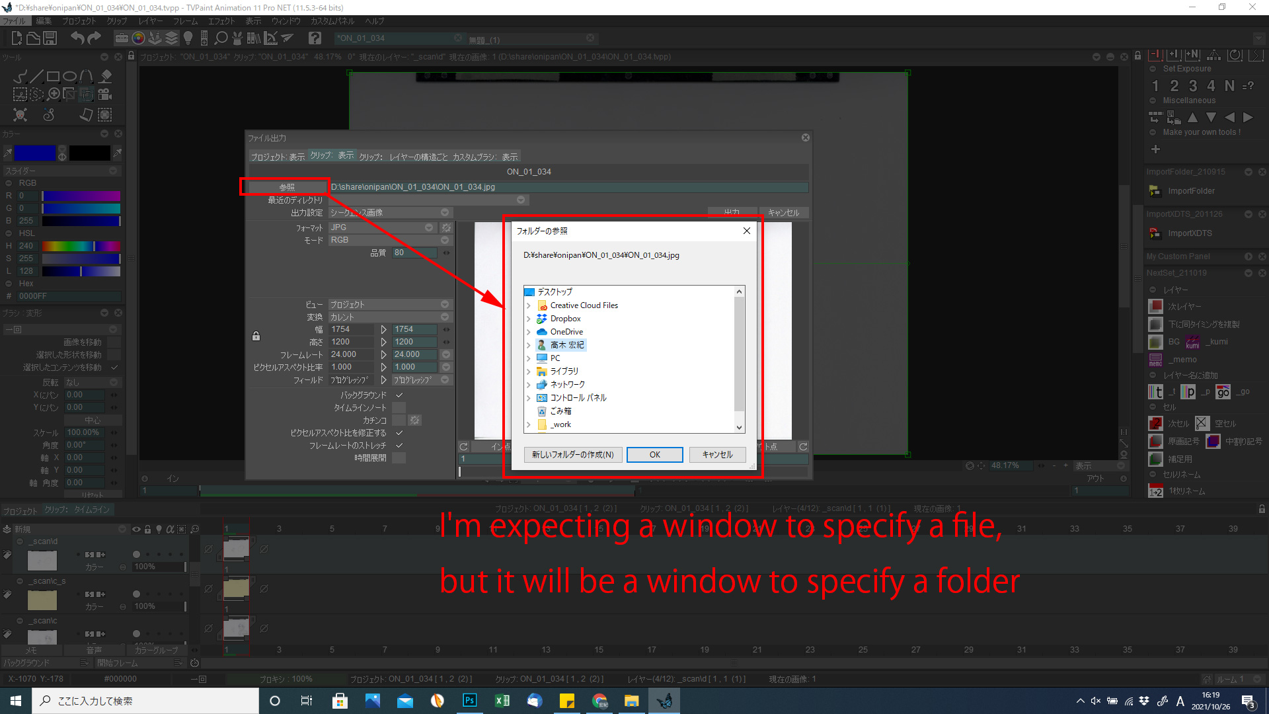
Task: Select OneDrive in the folder tree
Action: point(566,332)
